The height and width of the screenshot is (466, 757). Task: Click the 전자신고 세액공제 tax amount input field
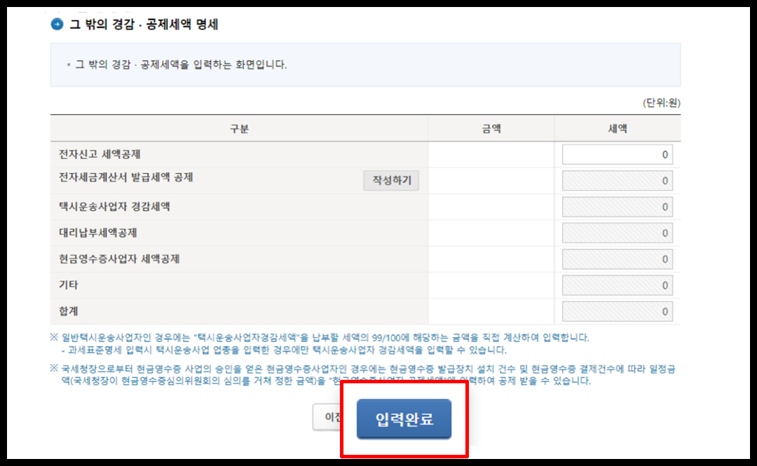(618, 153)
